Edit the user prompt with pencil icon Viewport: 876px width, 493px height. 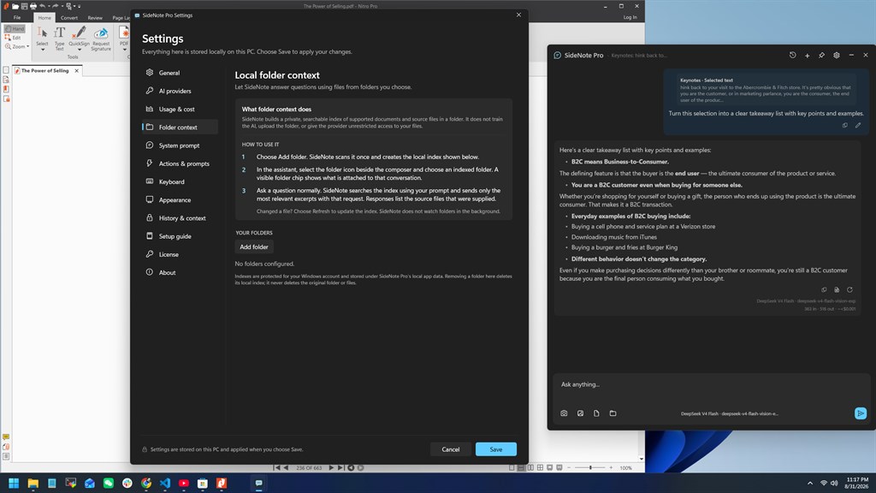coord(857,125)
